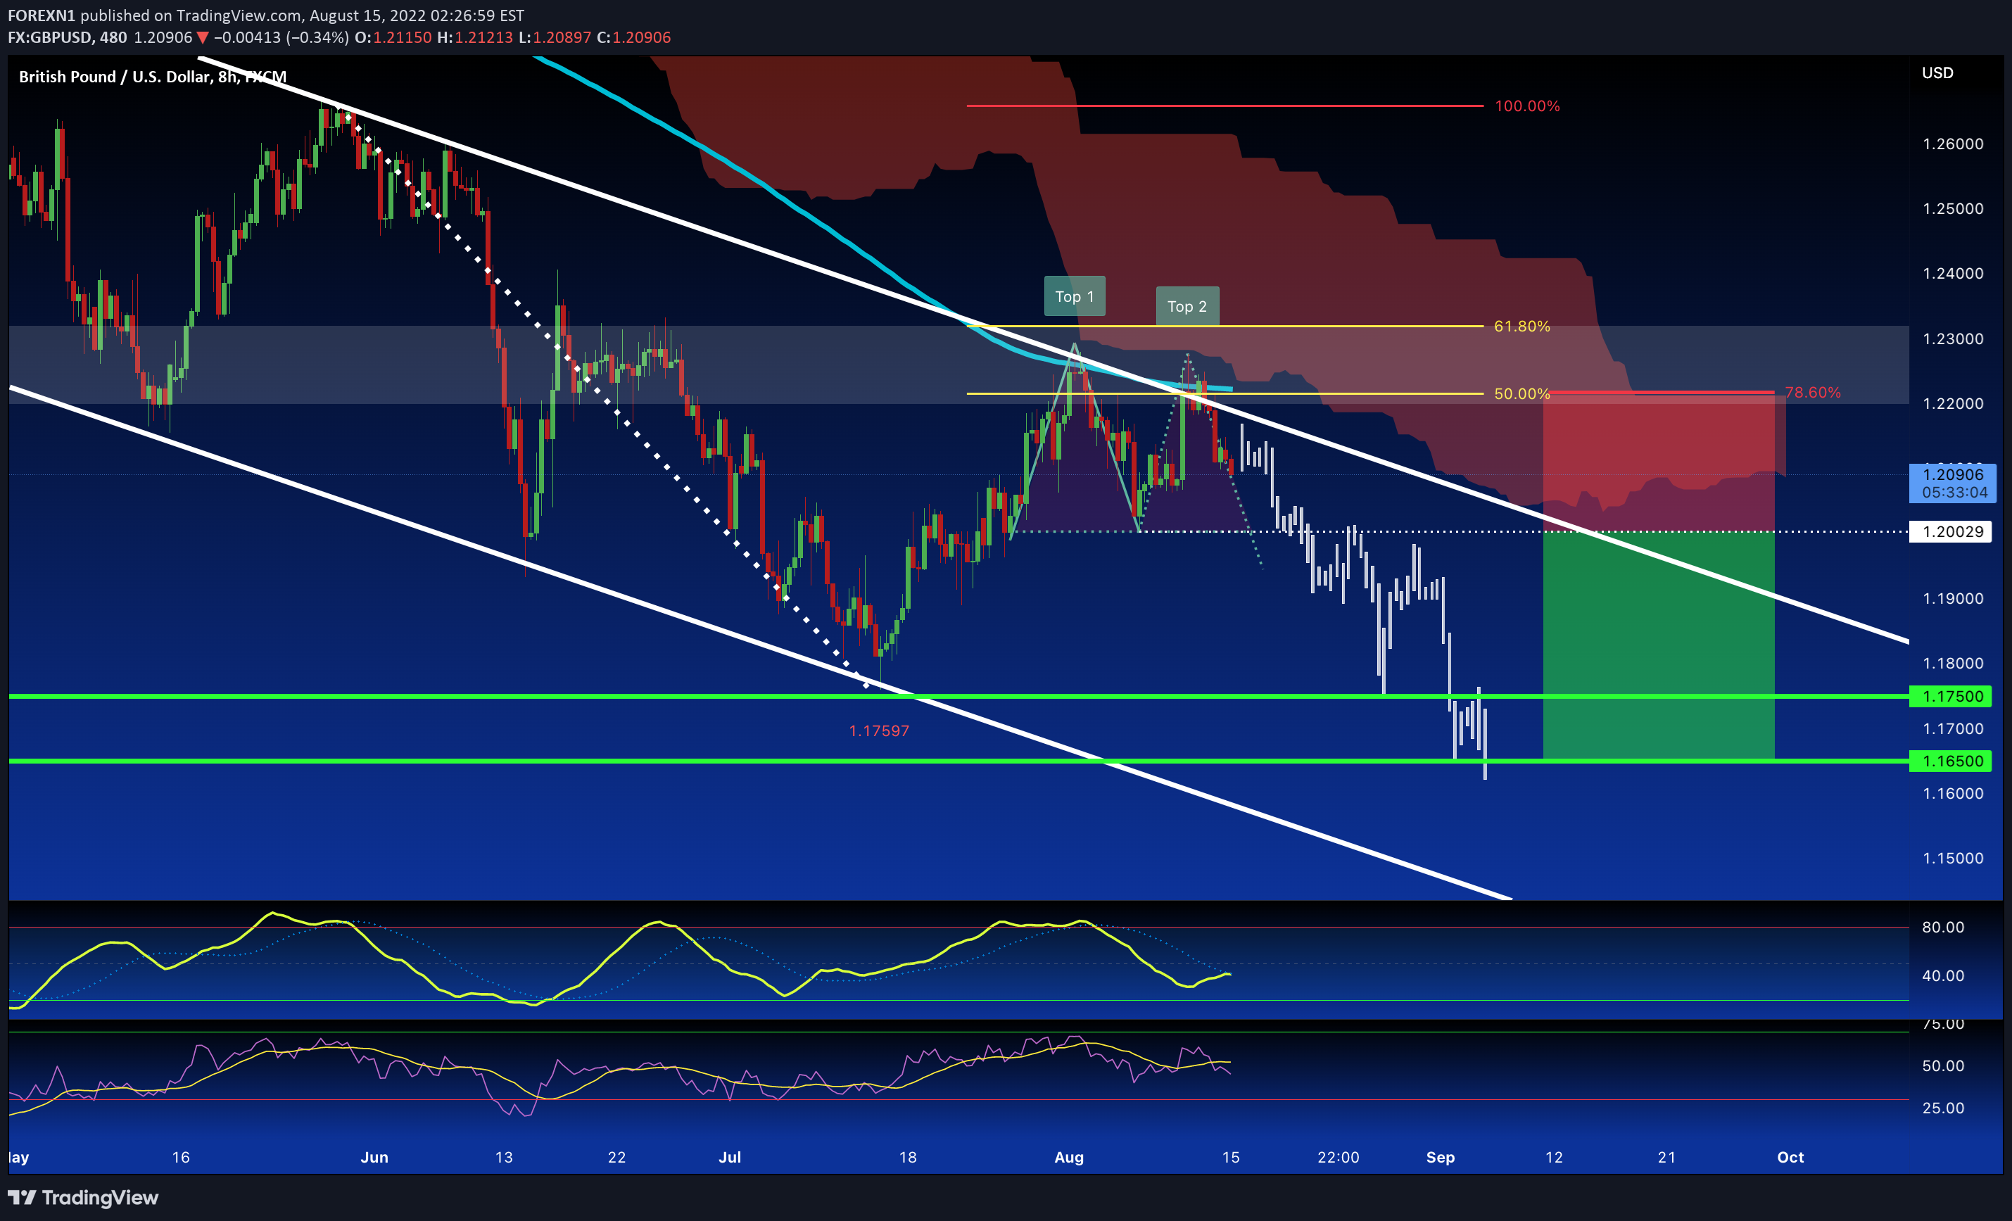Click the 1.23000 price scale value
Image resolution: width=2012 pixels, height=1221 pixels.
[x=1952, y=339]
